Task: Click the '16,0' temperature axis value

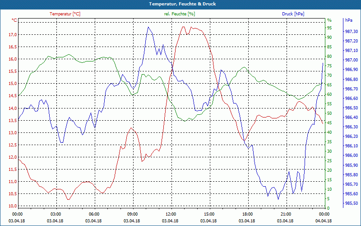Action: pos(13,59)
